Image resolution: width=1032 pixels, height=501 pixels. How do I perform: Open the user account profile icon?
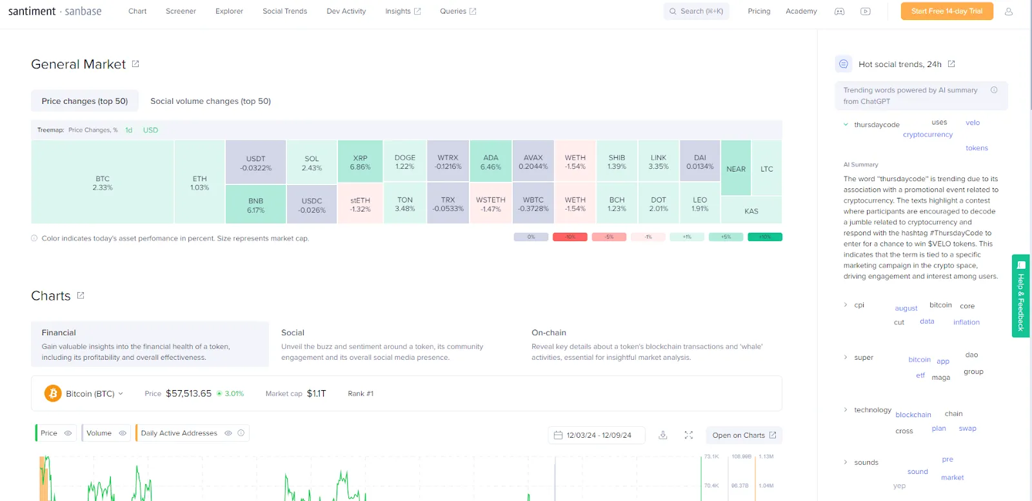tap(1009, 12)
